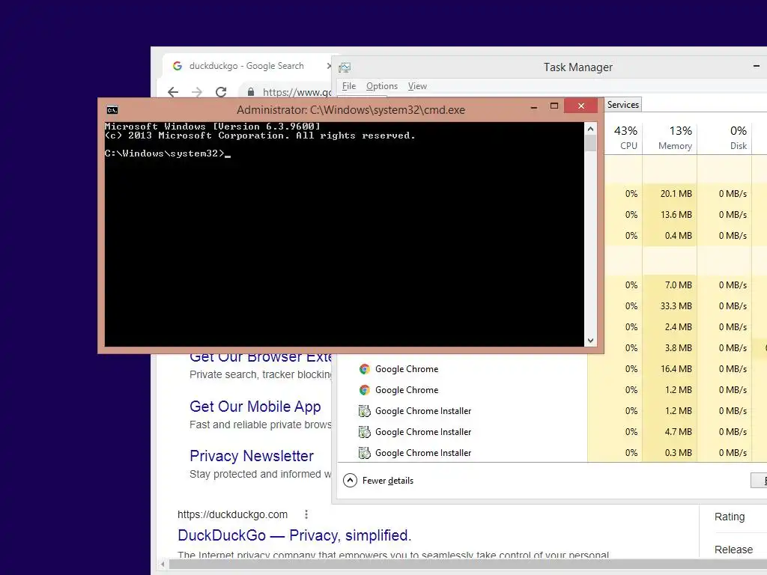
Task: Click the https://duckduckgo.com URL text
Action: pyautogui.click(x=232, y=514)
